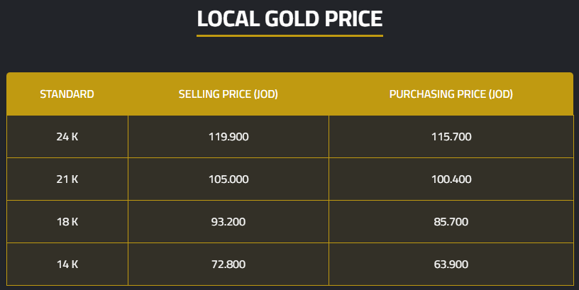This screenshot has width=579, height=290.
Task: Select the 18 K standard cell
Action: pos(67,222)
